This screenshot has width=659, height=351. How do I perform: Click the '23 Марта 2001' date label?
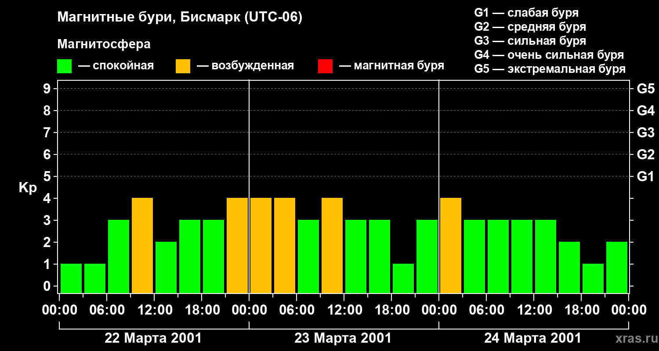pos(343,338)
